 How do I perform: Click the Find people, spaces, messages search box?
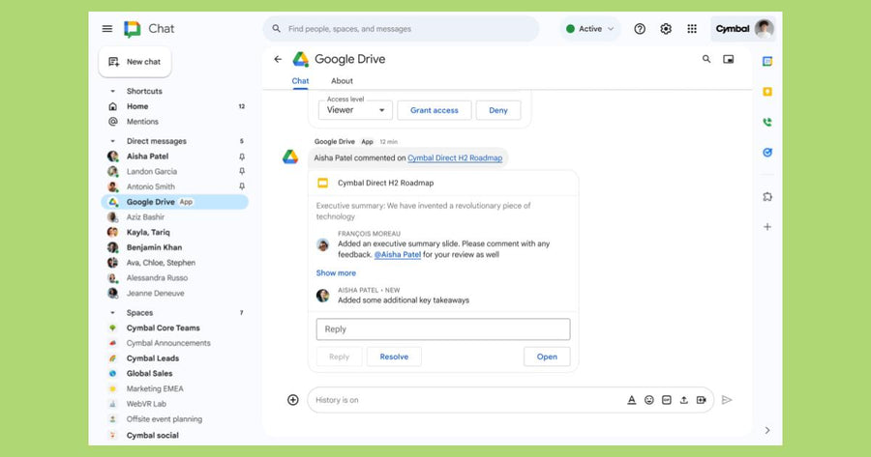click(x=401, y=29)
